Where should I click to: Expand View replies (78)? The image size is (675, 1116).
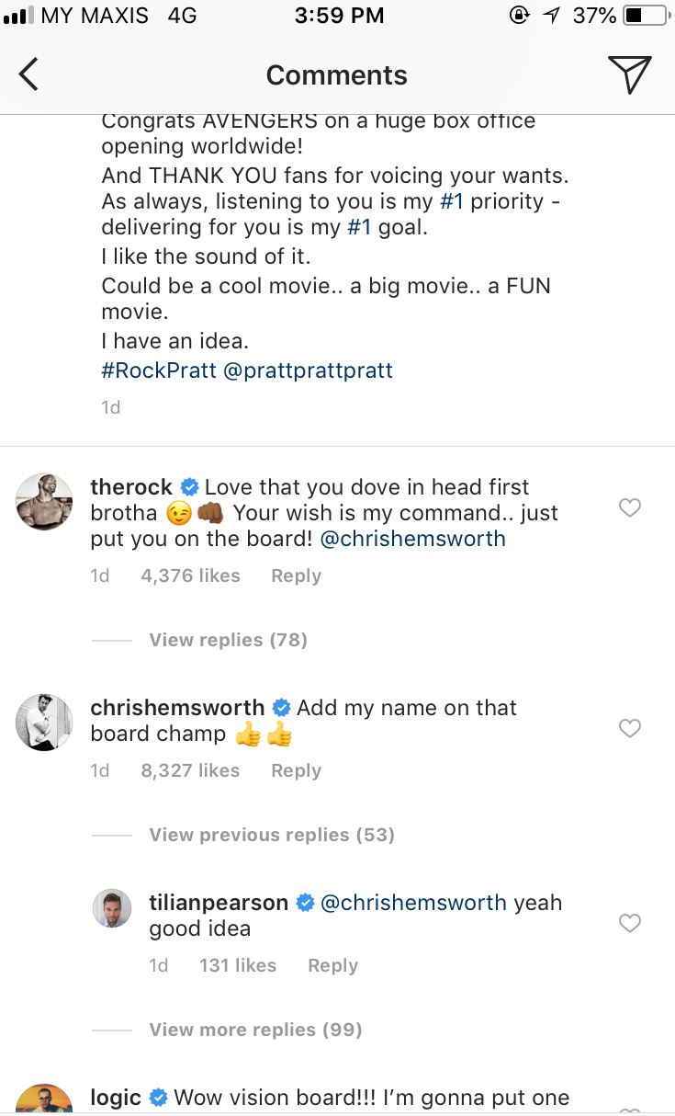pos(228,640)
